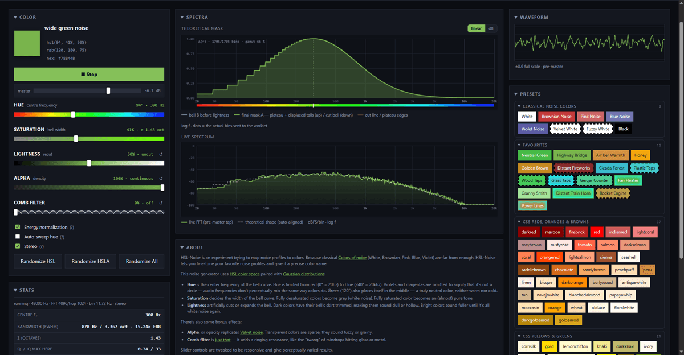Click the current color preview square

coord(27,44)
